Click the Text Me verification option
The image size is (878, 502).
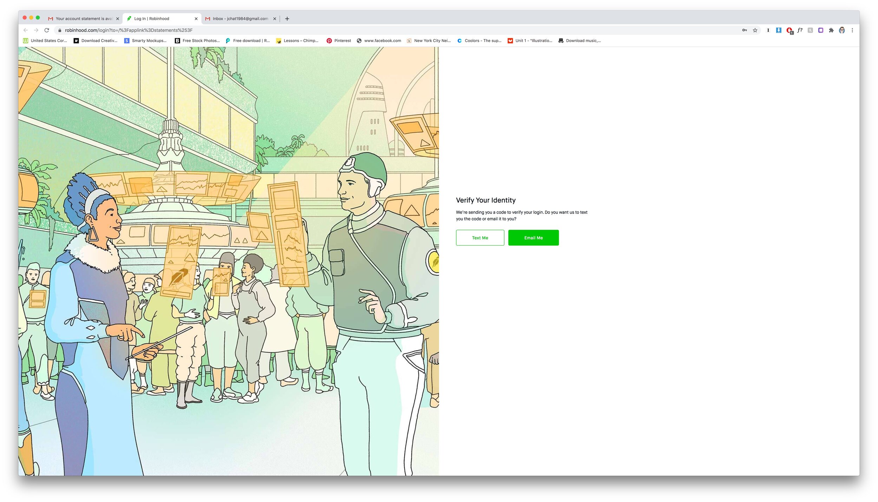click(x=480, y=237)
